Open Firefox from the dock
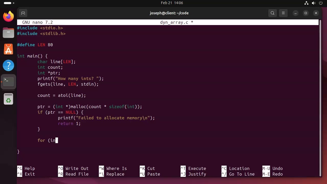 pyautogui.click(x=8, y=17)
